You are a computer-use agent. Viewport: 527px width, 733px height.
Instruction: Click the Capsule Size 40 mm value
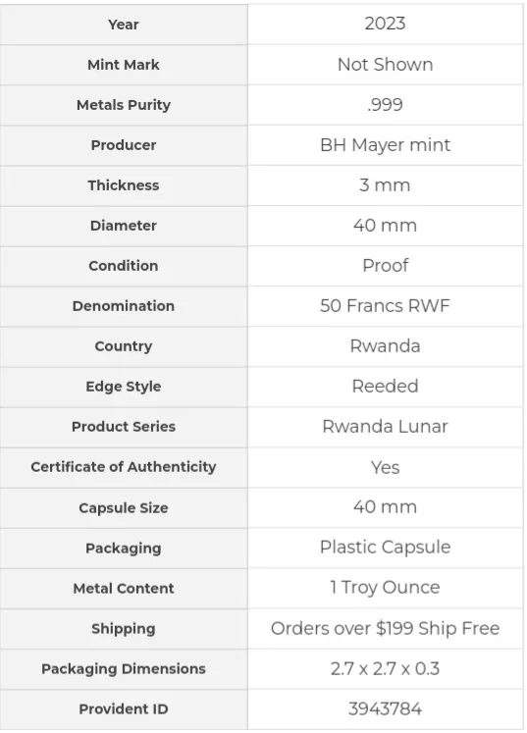385,507
